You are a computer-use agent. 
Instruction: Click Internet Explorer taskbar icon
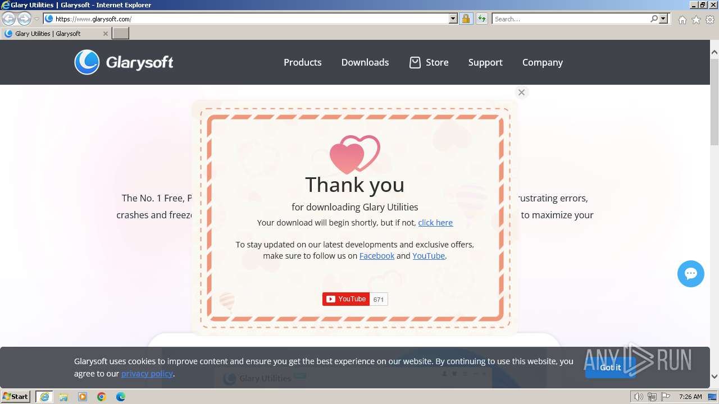point(44,397)
